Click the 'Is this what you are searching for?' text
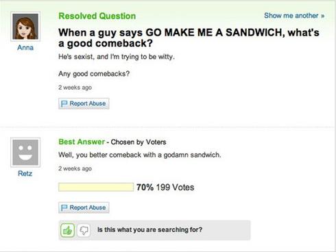Viewport: 336px width, 252px height. (150, 229)
